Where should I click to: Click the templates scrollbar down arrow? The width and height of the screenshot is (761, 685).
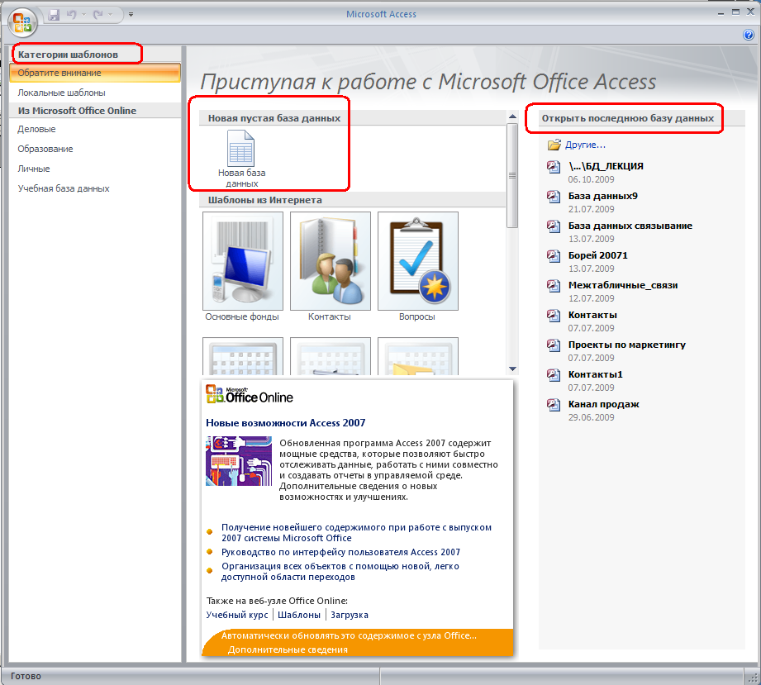pyautogui.click(x=512, y=369)
